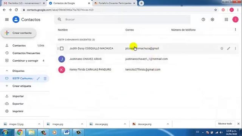This screenshot has height=136, width=242.
Task: Open the Google apps grid
Action: coord(226,19)
